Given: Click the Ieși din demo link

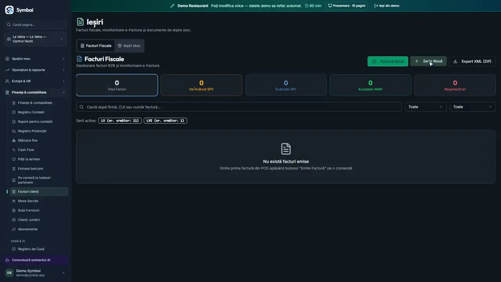Looking at the screenshot, I should coord(387,6).
